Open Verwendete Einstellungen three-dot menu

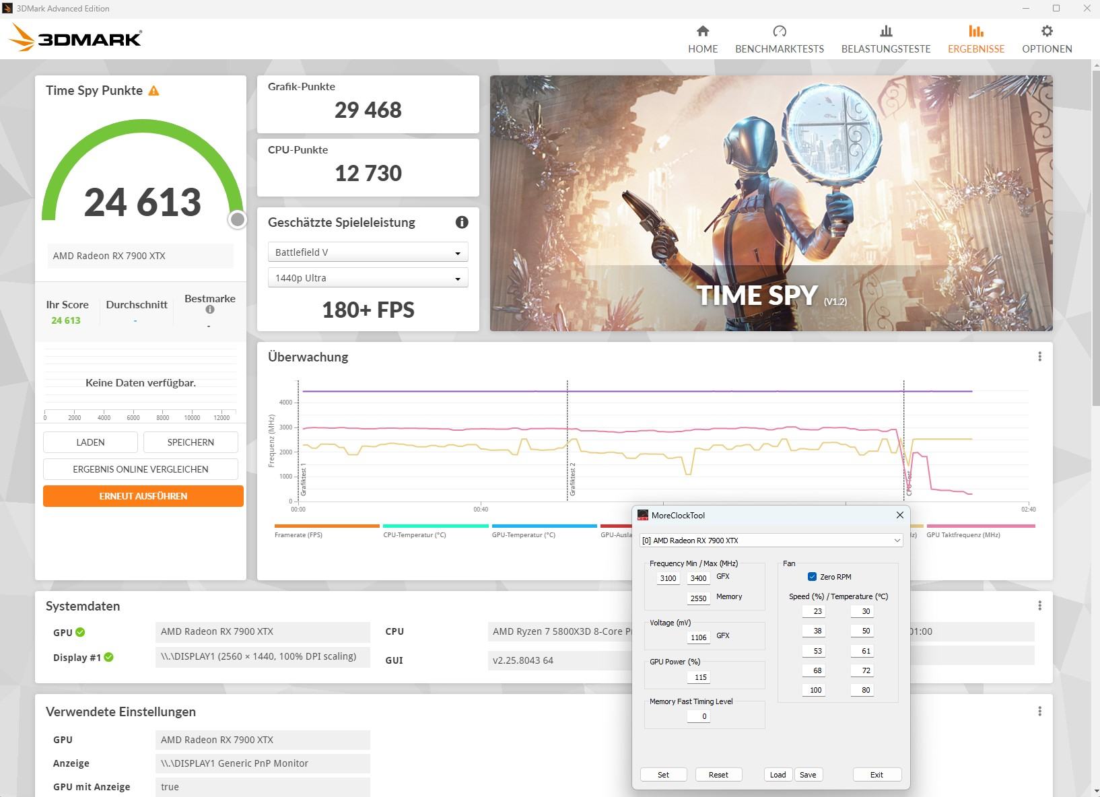click(1039, 712)
